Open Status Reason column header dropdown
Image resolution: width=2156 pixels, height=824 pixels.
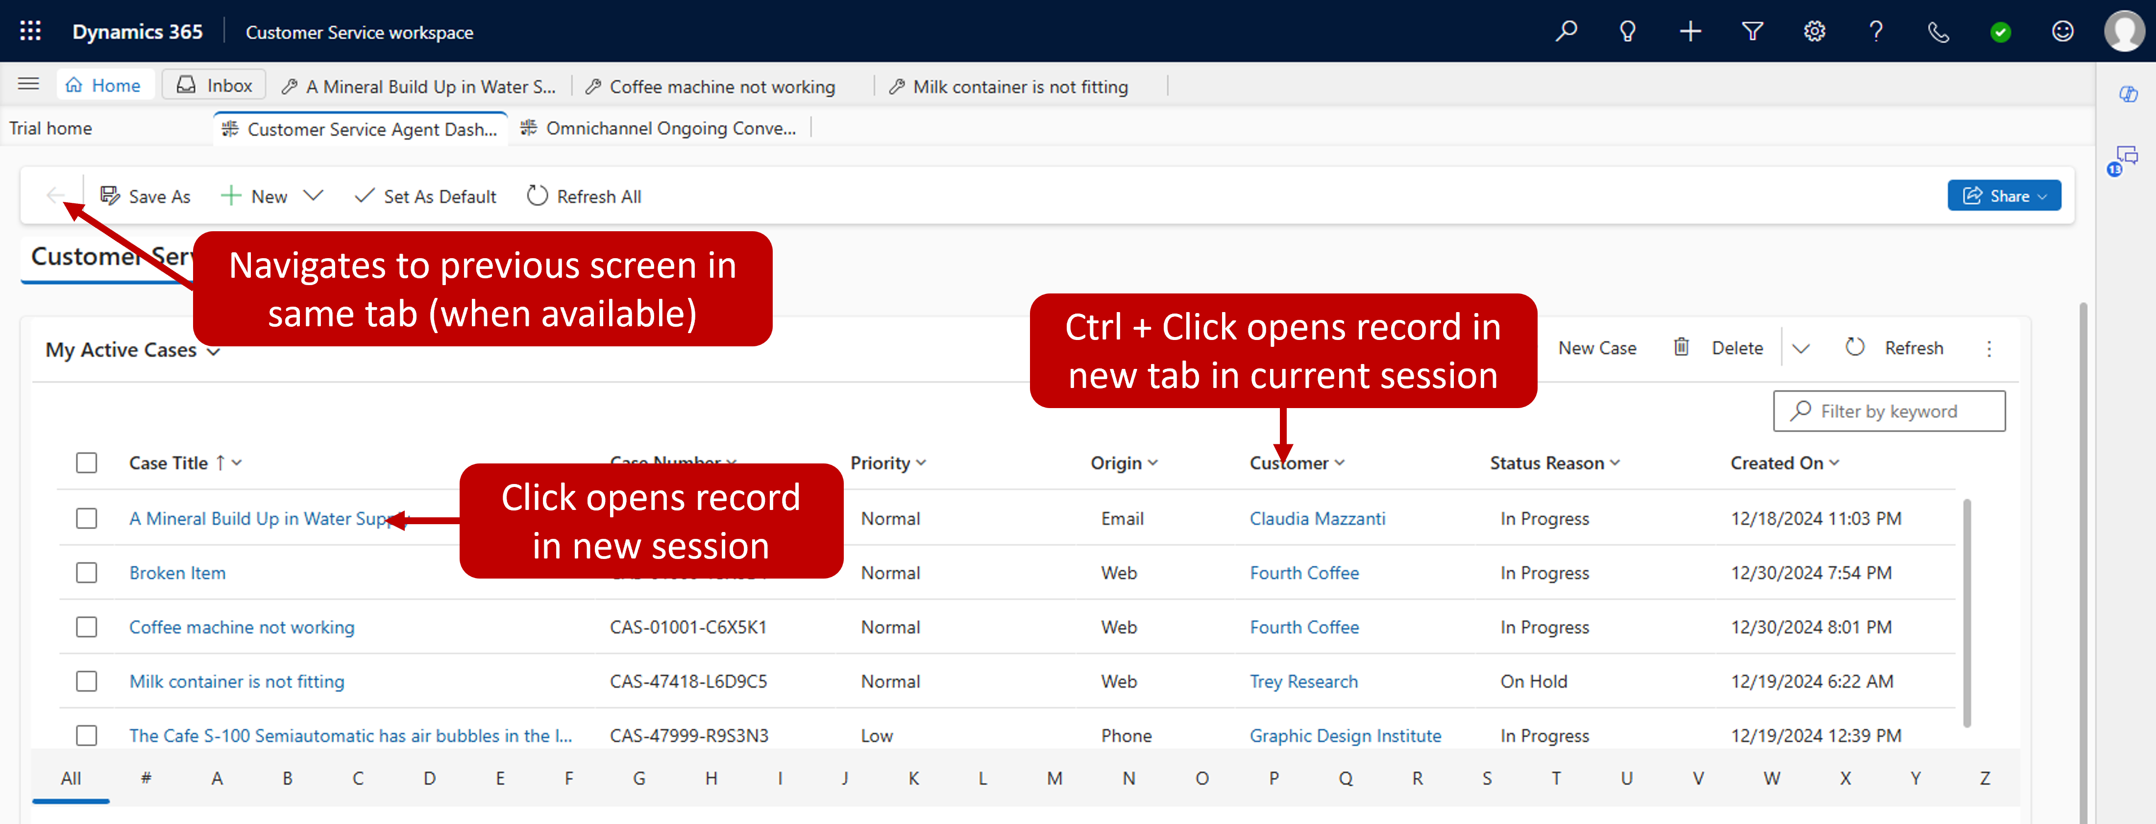(1554, 462)
